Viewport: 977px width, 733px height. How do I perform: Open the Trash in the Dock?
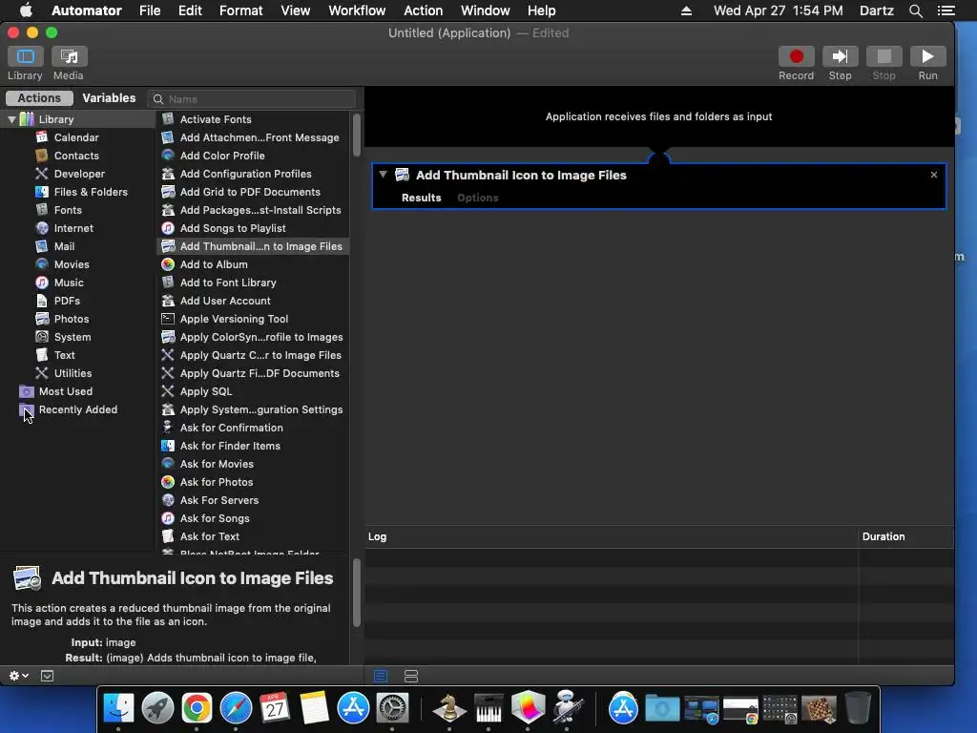pyautogui.click(x=858, y=708)
